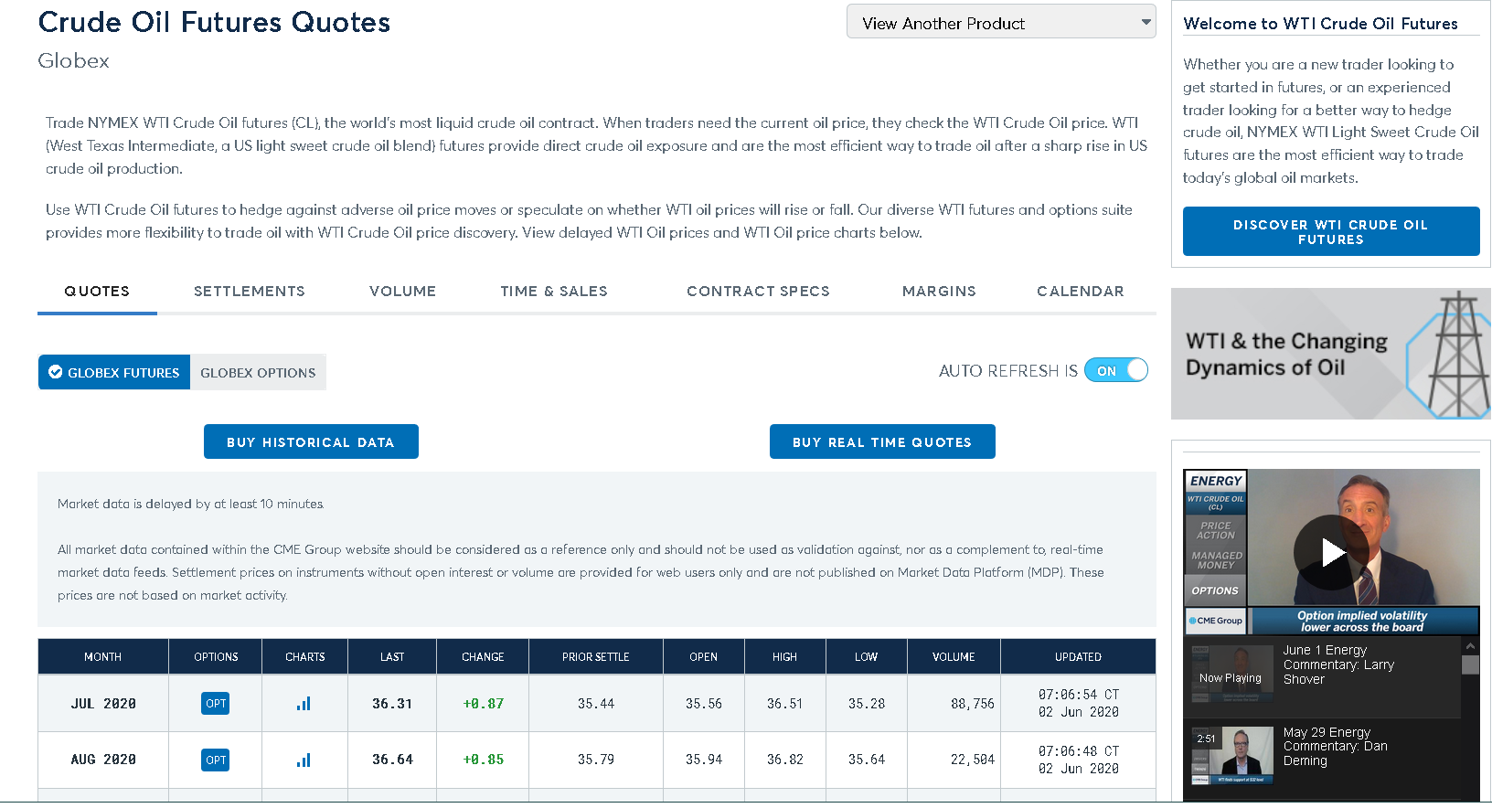The image size is (1492, 808).
Task: Open the JUL 2020 chart icon
Action: click(304, 704)
